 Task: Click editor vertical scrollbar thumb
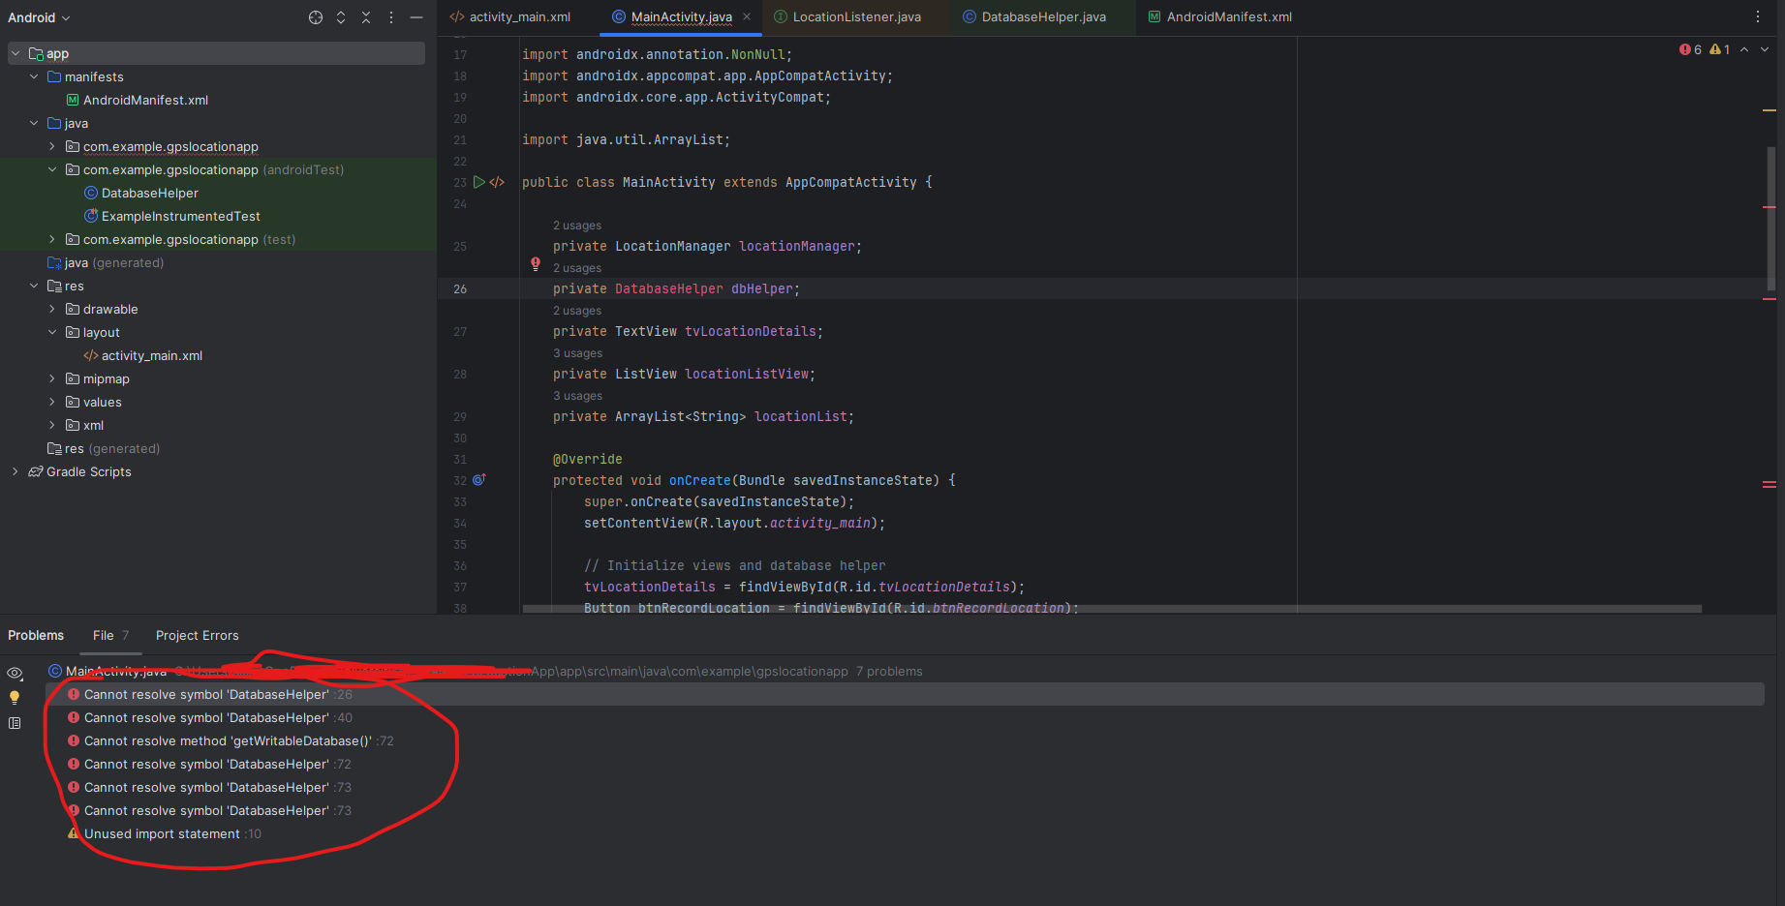tap(1770, 218)
